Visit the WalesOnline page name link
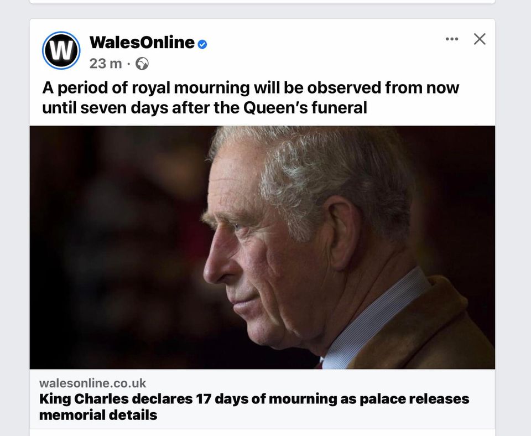 coord(142,42)
